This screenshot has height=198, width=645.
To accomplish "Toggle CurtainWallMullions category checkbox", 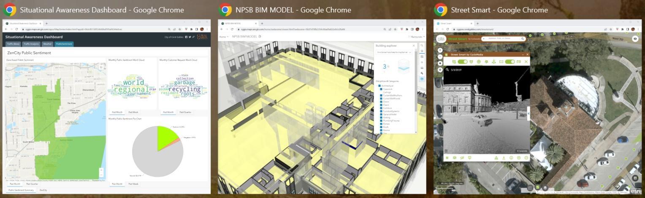I will pos(381,95).
